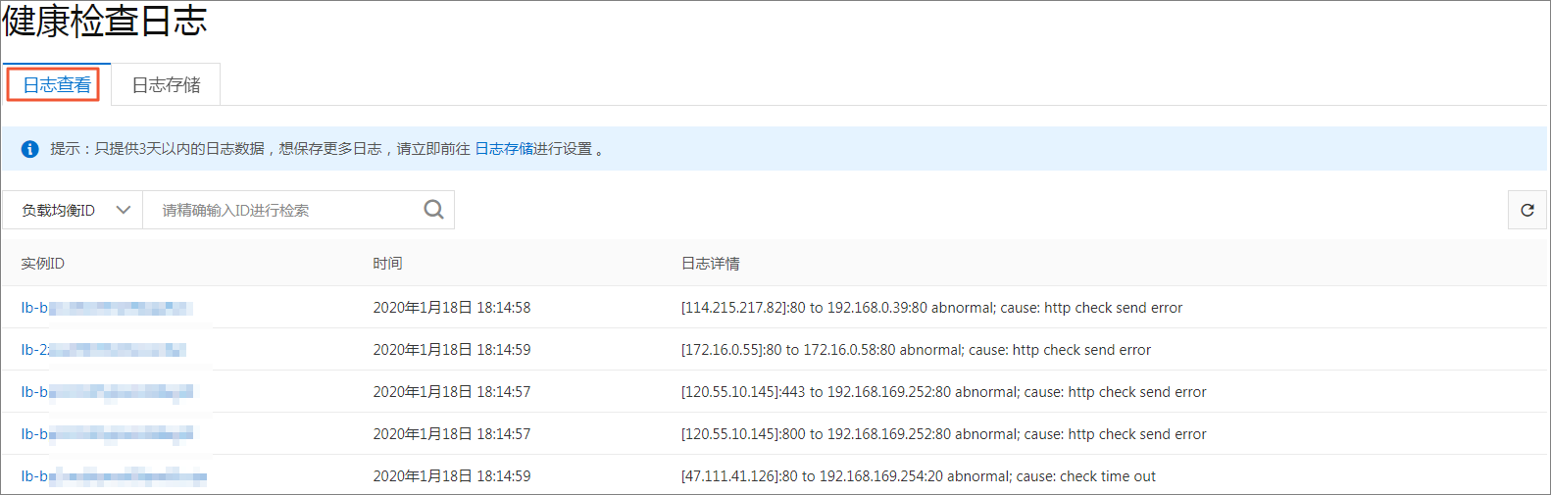Select log detail for 114.215.217.82 http check error

[932, 308]
